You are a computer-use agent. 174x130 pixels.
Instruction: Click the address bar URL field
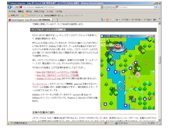tap(61, 7)
